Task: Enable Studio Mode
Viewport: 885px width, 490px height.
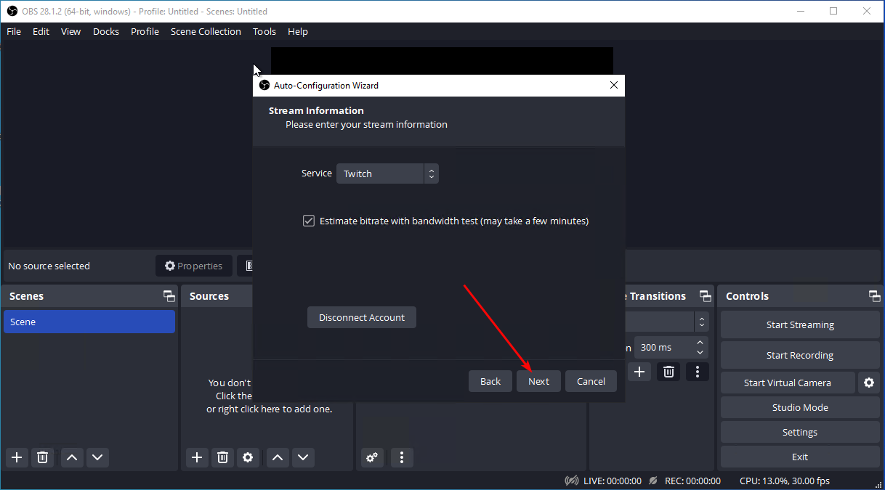Action: click(x=800, y=407)
